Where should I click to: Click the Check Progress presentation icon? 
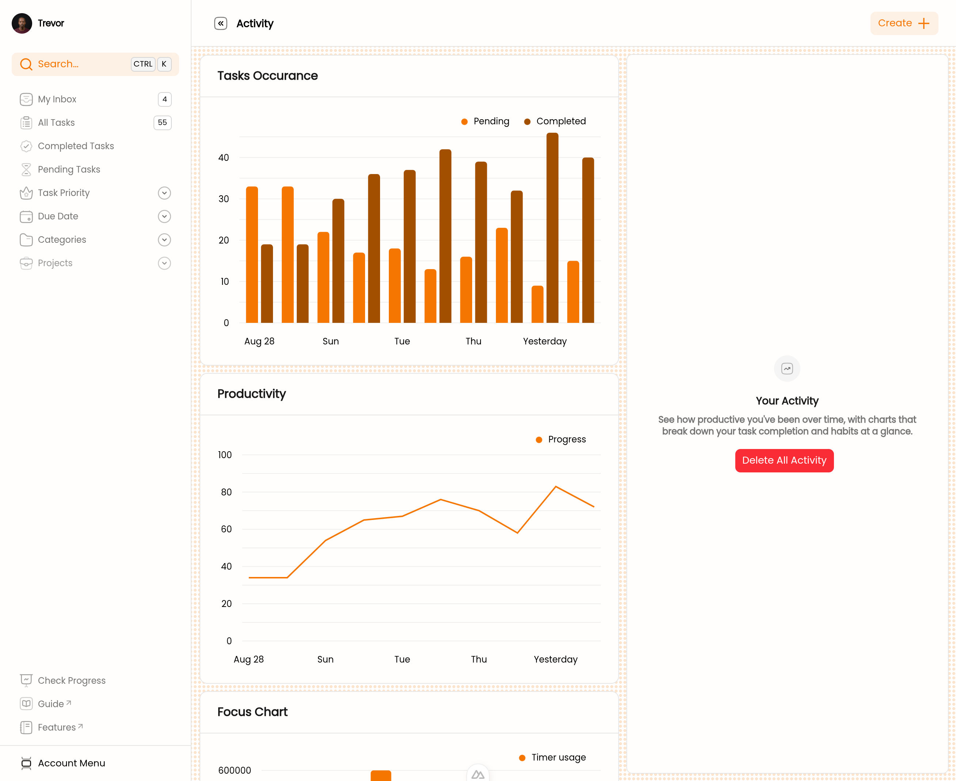(26, 681)
